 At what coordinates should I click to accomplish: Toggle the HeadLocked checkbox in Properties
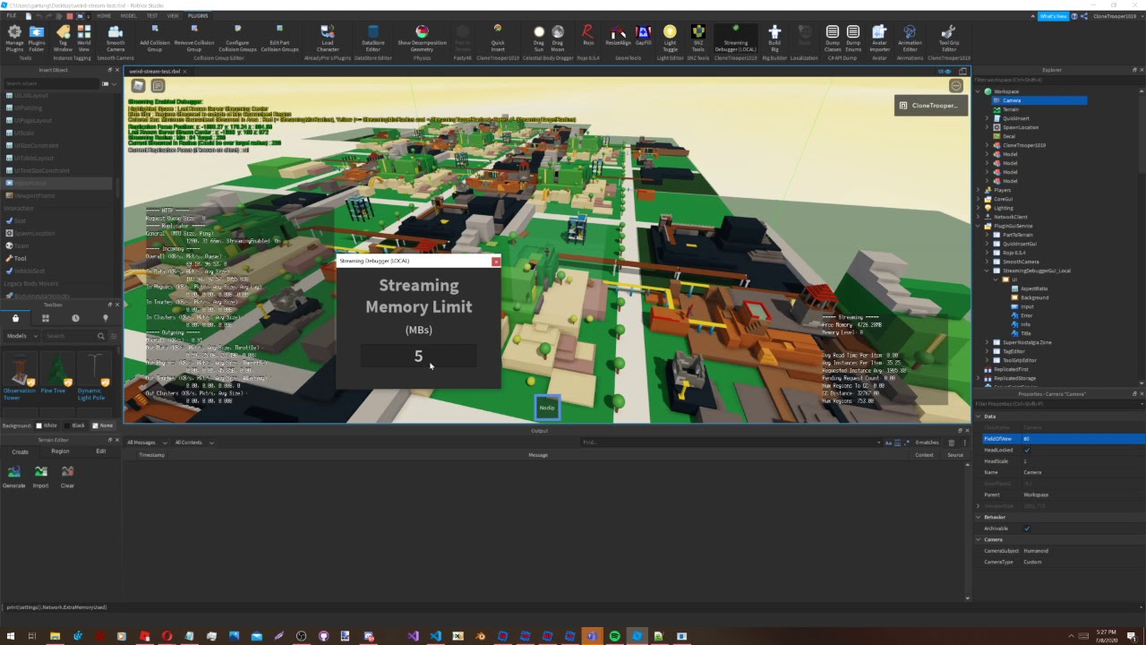[1027, 450]
